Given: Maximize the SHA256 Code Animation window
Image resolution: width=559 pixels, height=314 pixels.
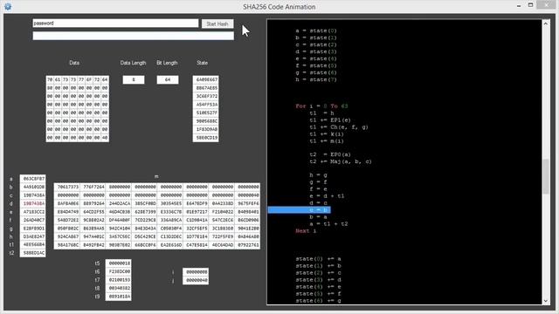Looking at the screenshot, I should 530,5.
